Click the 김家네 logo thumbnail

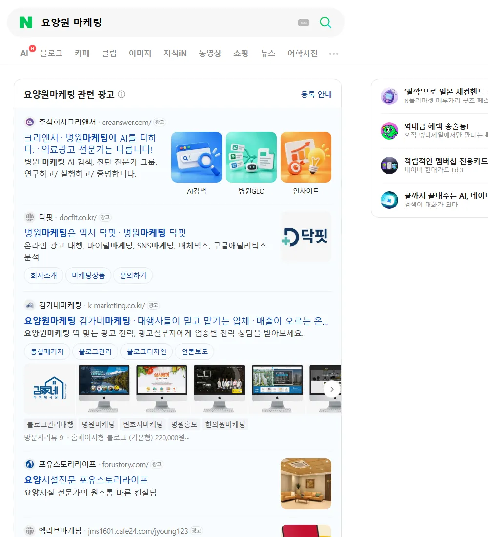(50, 389)
